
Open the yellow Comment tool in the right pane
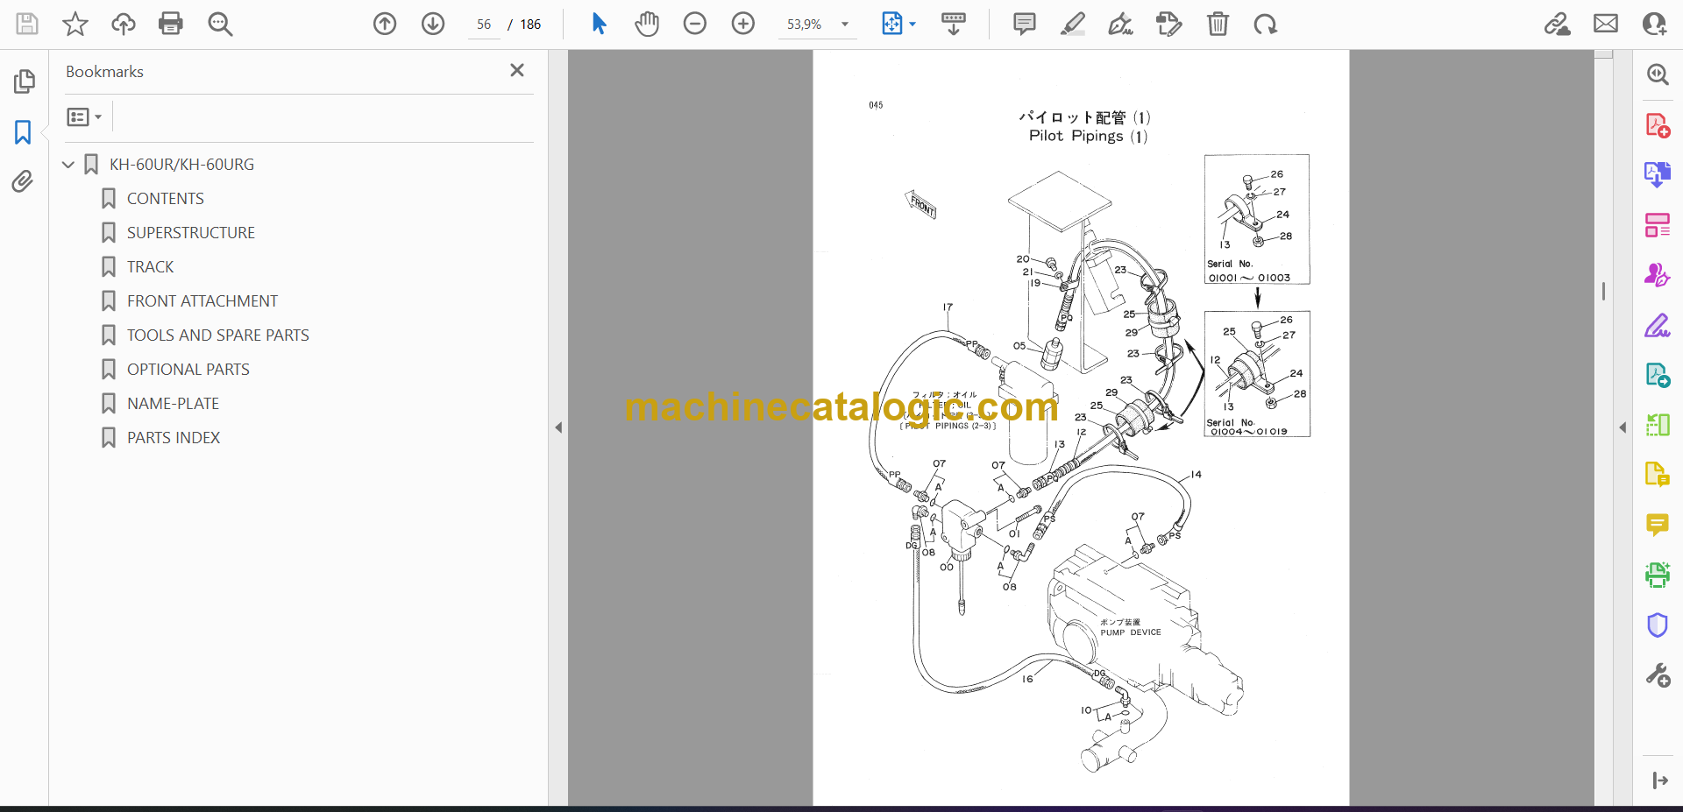click(x=1657, y=525)
